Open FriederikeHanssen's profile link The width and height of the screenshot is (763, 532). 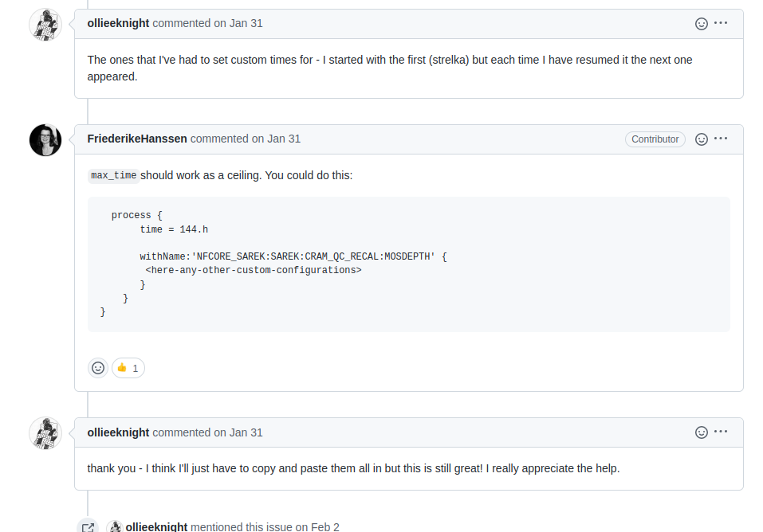pos(137,139)
